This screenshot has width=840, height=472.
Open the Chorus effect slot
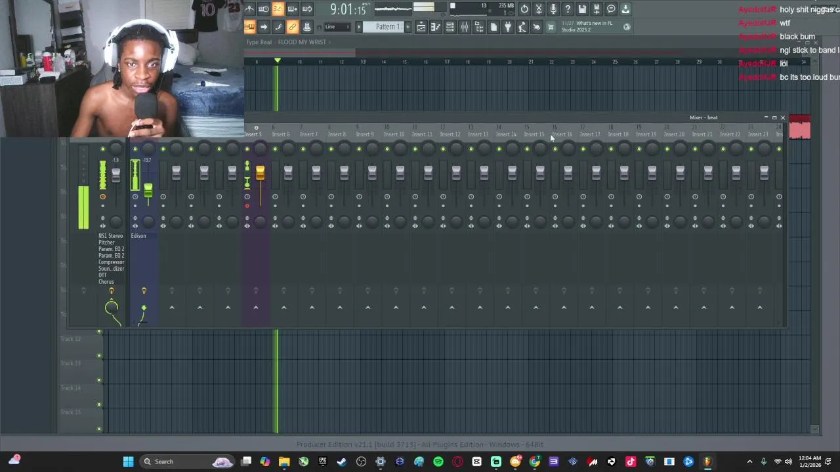coord(106,282)
